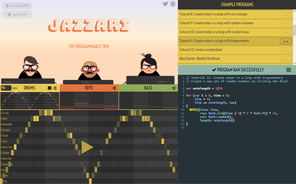The height and width of the screenshot is (184, 296).
Task: Select the Keys track tab
Action: tap(89, 88)
